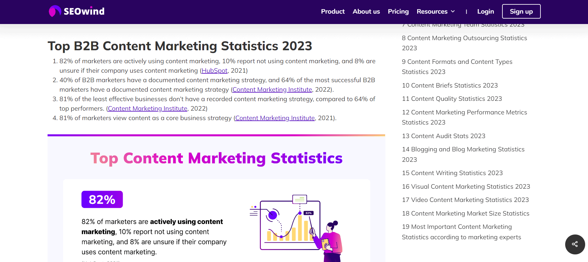This screenshot has height=262, width=588.
Task: Go to Content Briefs Statistics 2023
Action: 449,85
